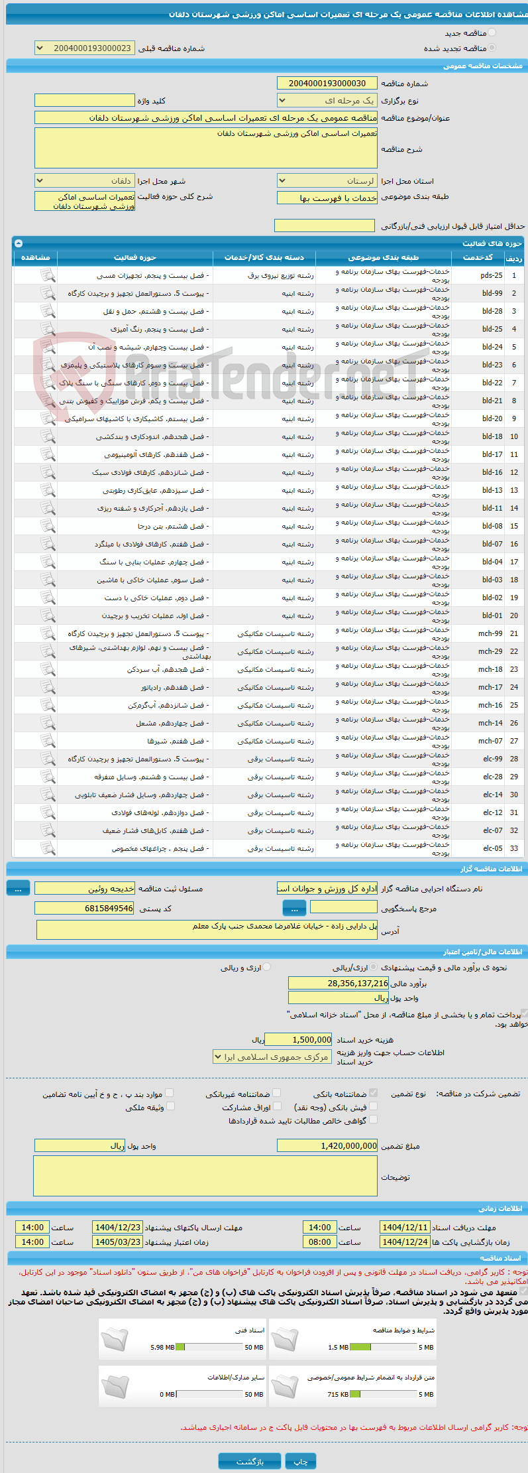
Task: Open view icon for row bld-20
Action: pyautogui.click(x=48, y=418)
